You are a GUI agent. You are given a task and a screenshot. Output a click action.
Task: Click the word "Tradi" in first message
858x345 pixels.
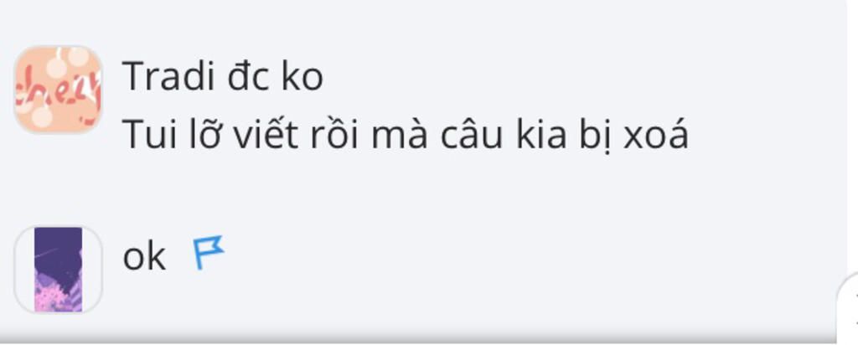click(x=168, y=76)
